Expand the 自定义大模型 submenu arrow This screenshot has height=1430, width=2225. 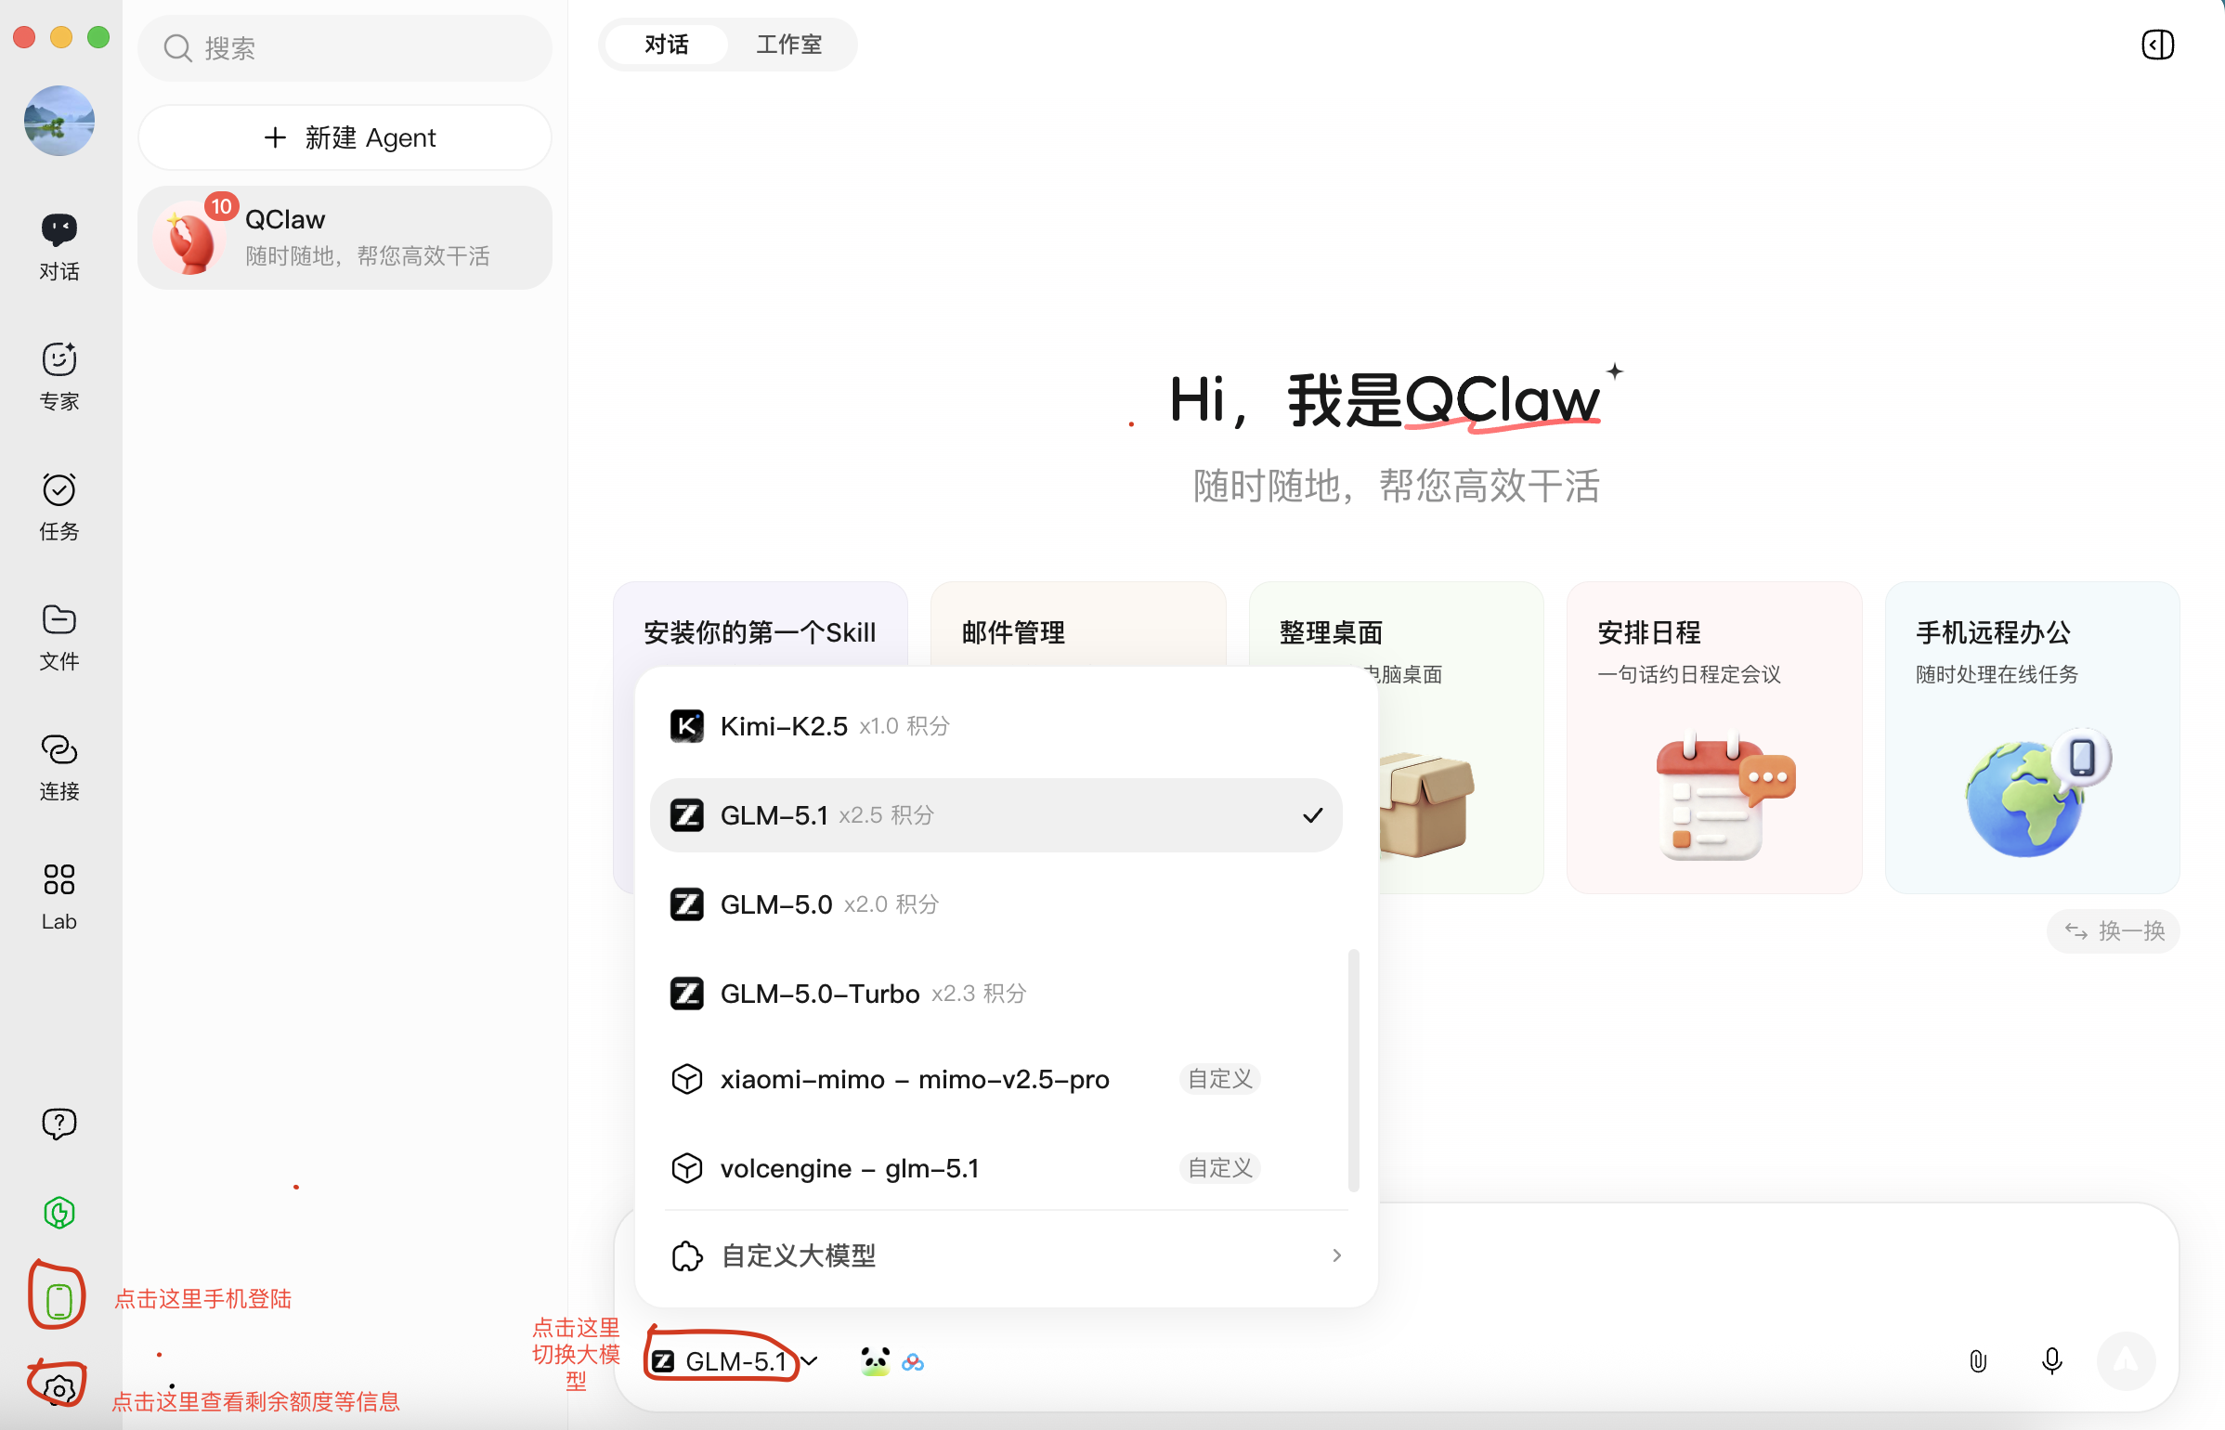click(x=1337, y=1255)
